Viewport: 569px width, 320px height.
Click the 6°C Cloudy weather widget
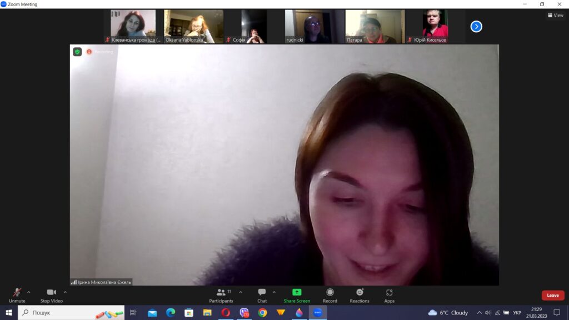tap(448, 313)
